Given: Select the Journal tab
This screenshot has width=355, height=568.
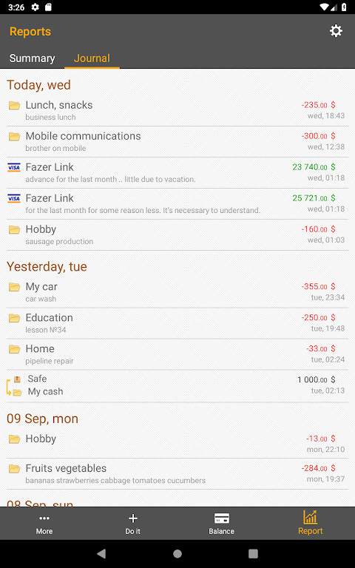Looking at the screenshot, I should (92, 58).
